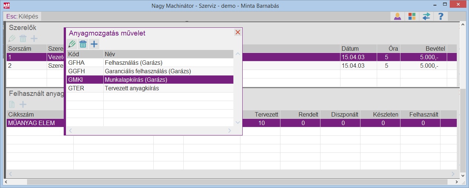Click the document icon under Felhasznált anyagok
The image size is (469, 188).
tap(12, 105)
